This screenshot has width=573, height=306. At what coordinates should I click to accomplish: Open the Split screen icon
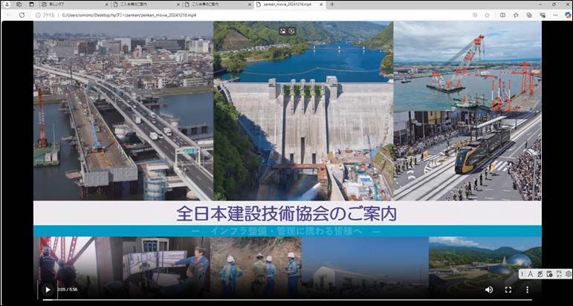click(503, 15)
